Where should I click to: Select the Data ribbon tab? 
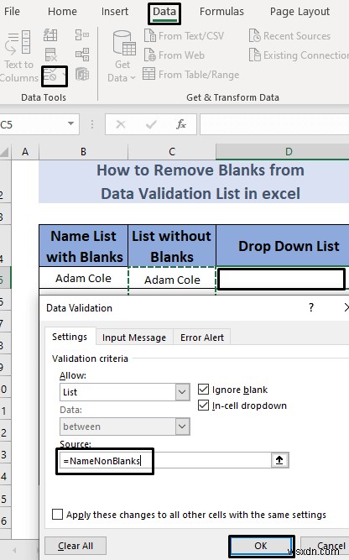point(164,12)
